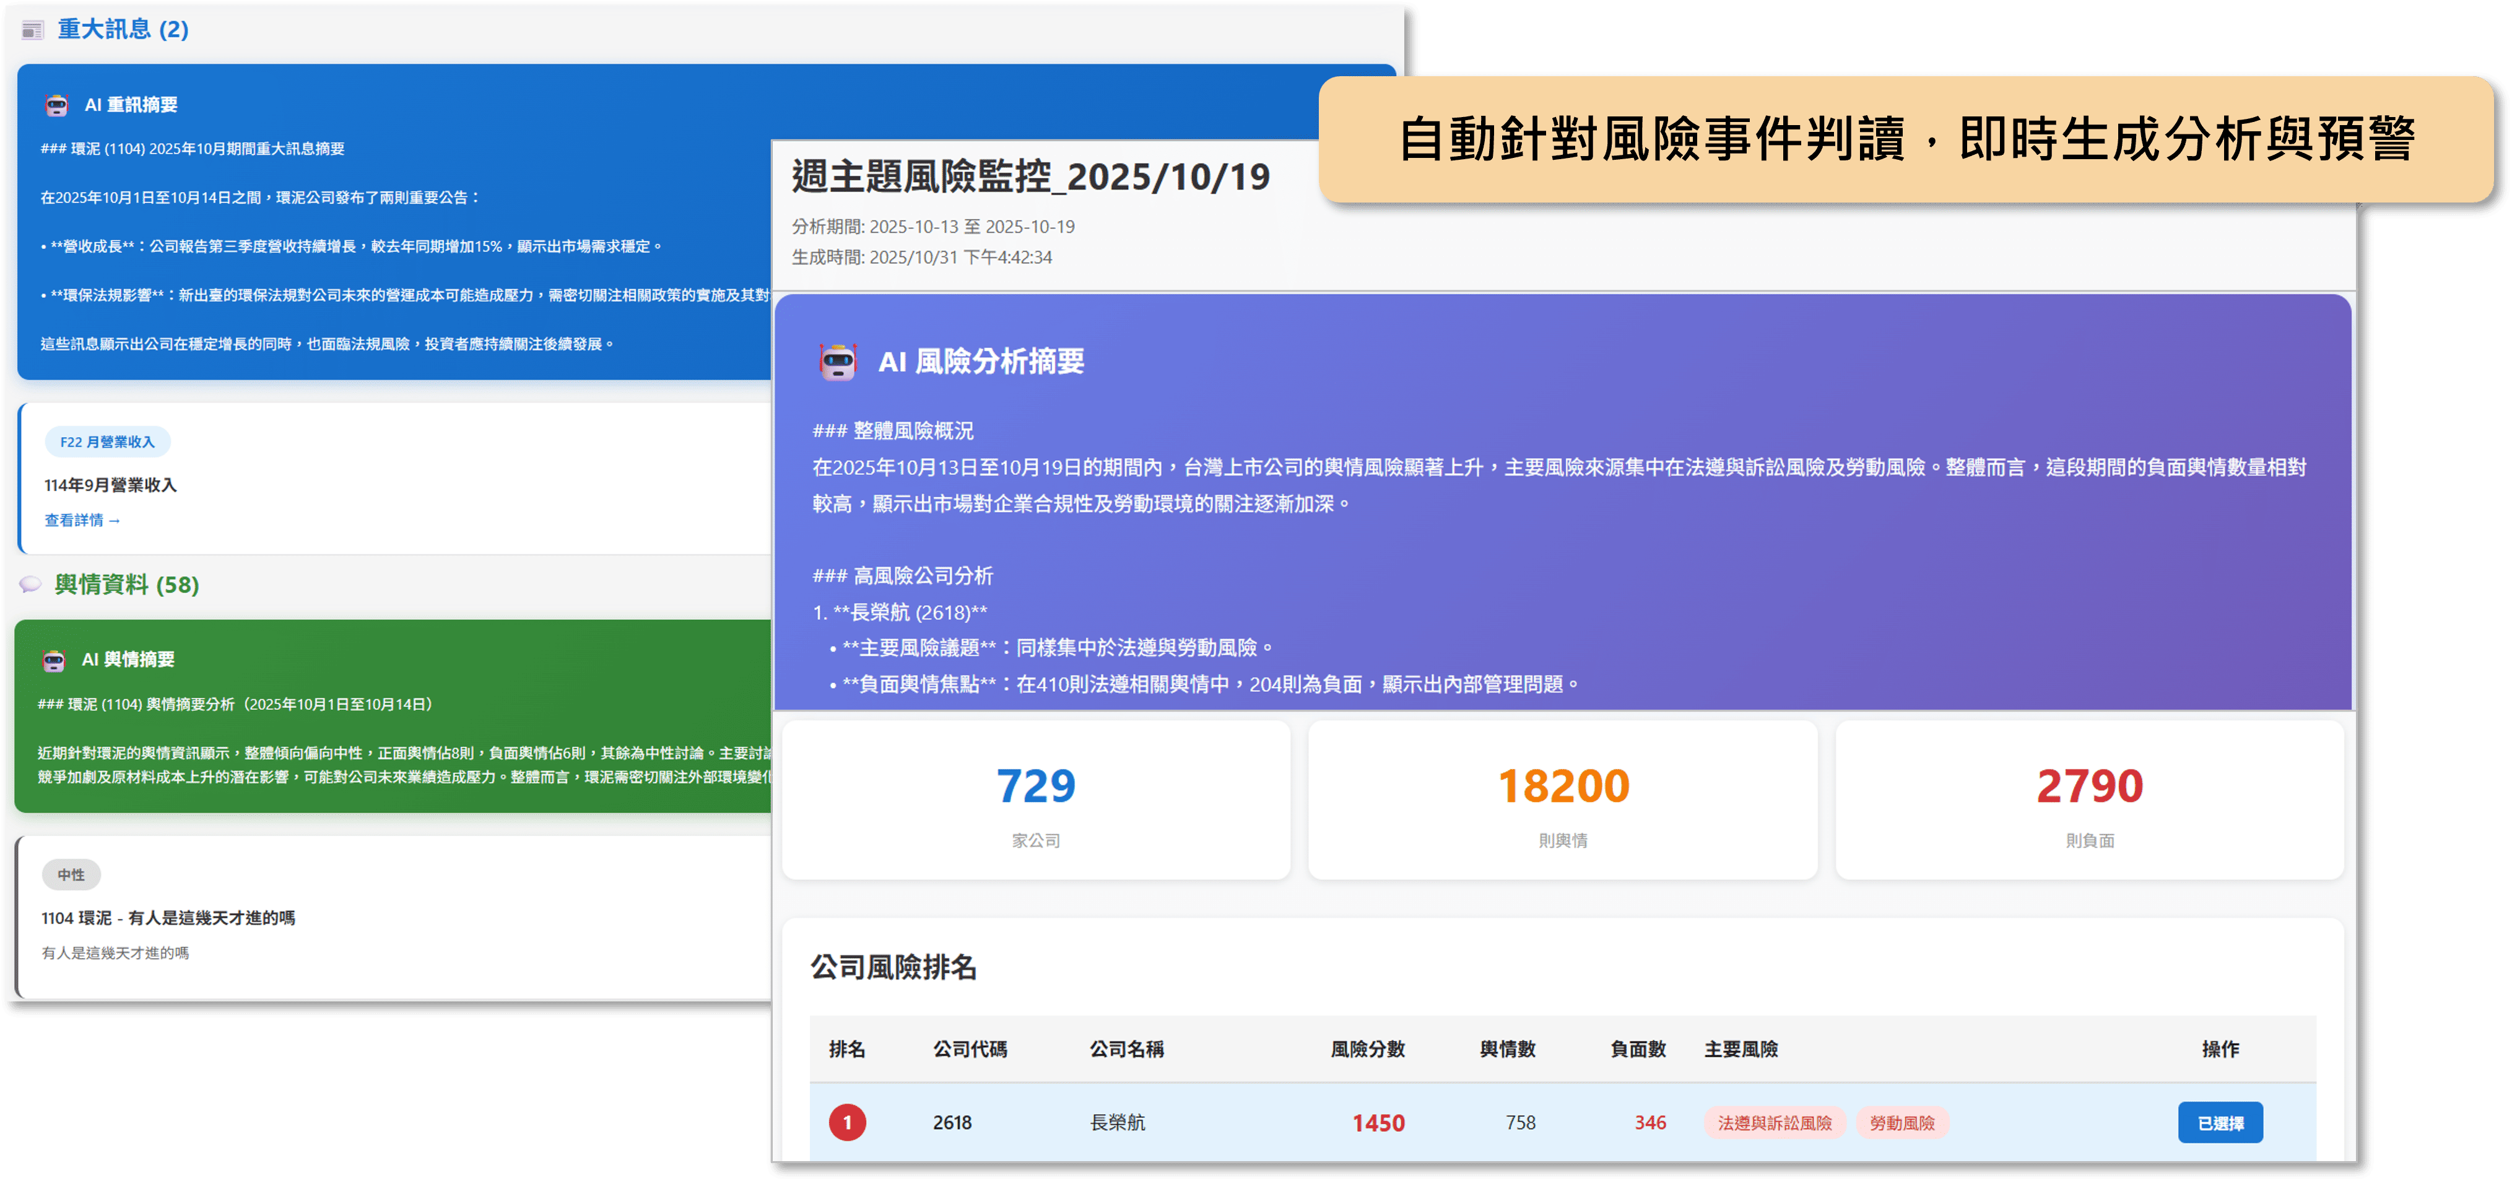Click the 勞動風險 risk tag
This screenshot has height=1181, width=2512.
tap(1901, 1123)
